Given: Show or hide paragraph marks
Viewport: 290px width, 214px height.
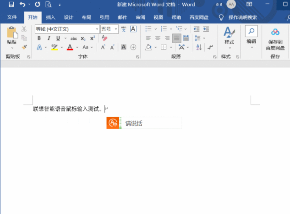Looking at the screenshot, I should (x=210, y=47).
